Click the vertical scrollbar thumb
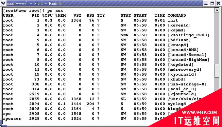 click(x=217, y=70)
